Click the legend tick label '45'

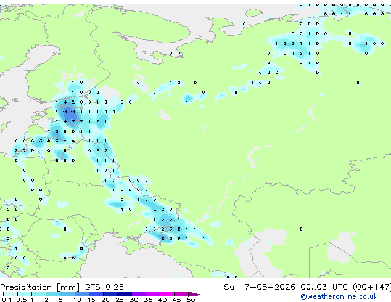click(x=176, y=300)
